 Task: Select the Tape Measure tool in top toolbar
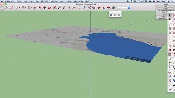[x=59, y=8]
